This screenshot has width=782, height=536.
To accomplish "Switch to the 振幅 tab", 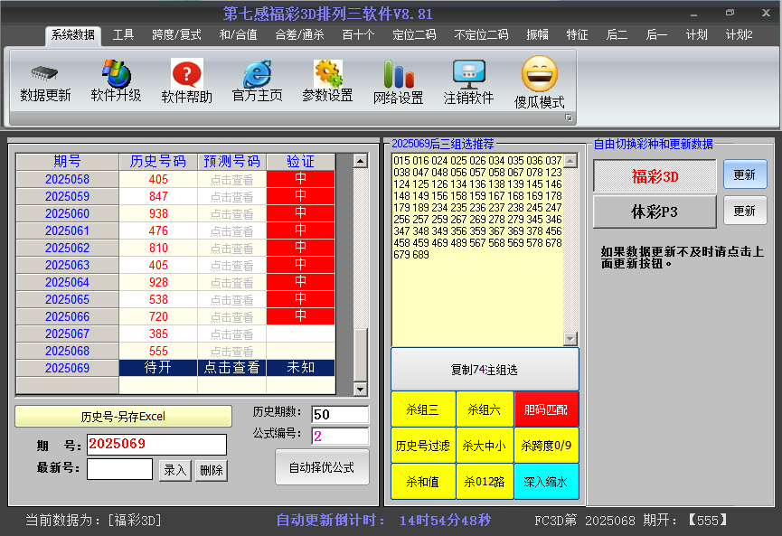I will point(537,35).
